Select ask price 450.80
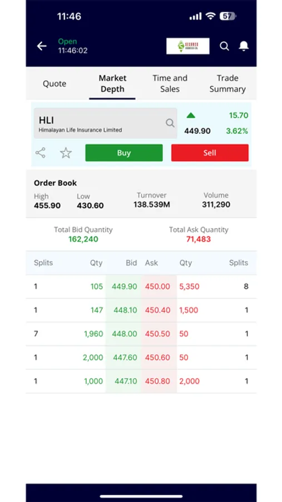Viewport: 282px width, 502px height. coord(157,382)
